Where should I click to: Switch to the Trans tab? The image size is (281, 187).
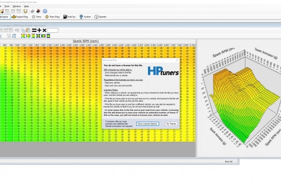pos(37,17)
